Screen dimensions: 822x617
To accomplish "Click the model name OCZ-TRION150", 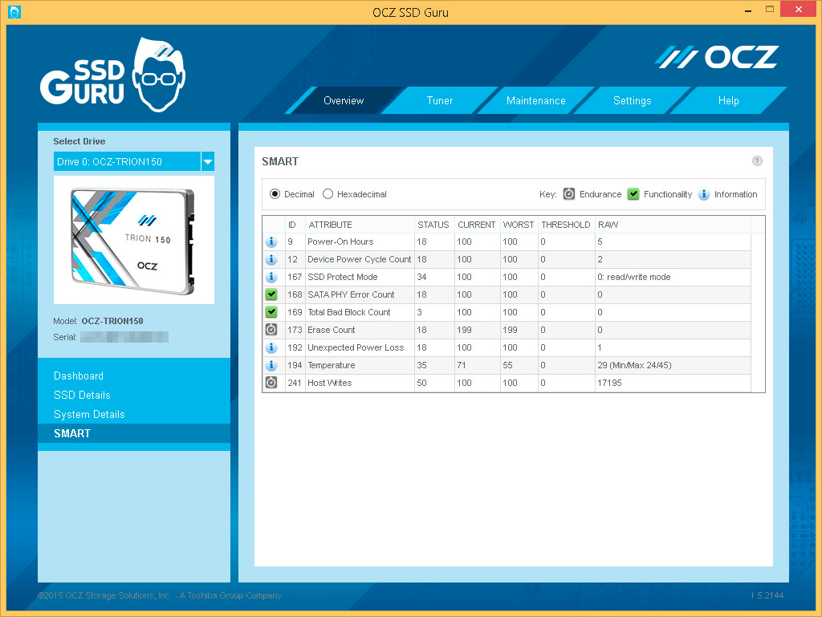I will point(112,321).
